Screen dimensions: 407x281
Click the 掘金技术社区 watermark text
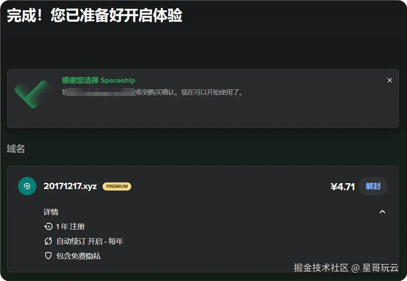pos(321,267)
